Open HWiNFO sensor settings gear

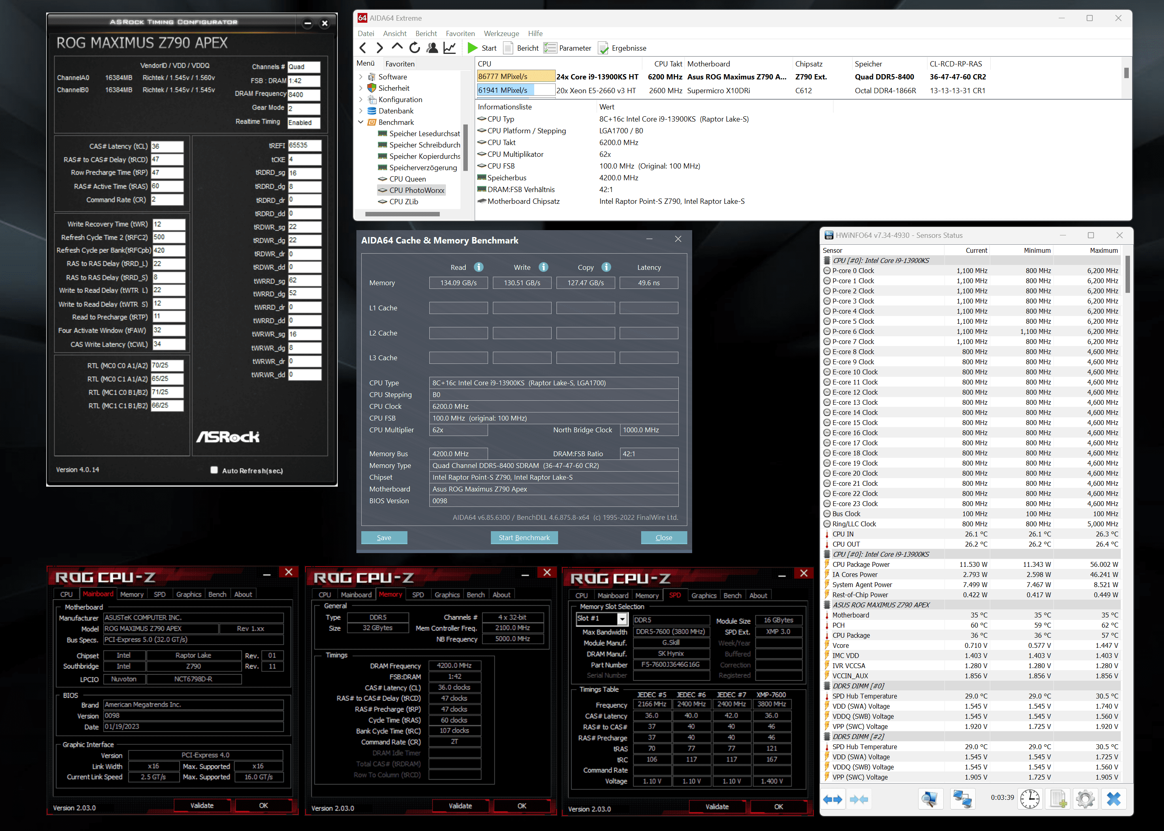1085,799
